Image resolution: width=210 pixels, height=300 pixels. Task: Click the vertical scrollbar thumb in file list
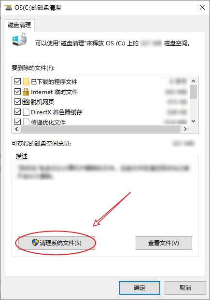(x=194, y=92)
